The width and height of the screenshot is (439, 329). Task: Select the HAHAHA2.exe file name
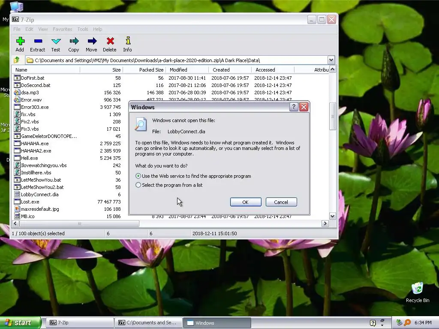tap(36, 151)
